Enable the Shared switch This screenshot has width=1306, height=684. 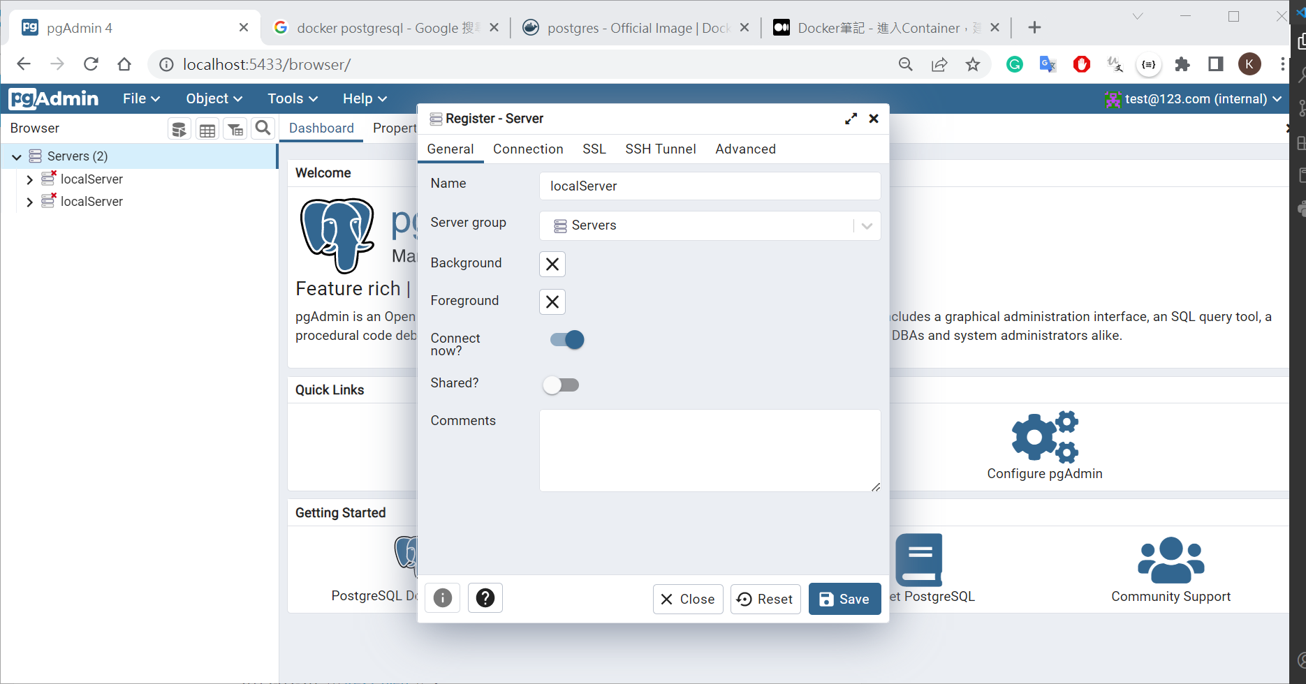tap(561, 385)
